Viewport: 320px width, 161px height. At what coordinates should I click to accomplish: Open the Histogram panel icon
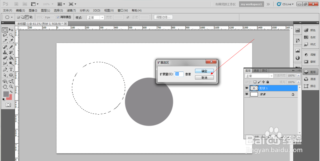tap(298, 51)
